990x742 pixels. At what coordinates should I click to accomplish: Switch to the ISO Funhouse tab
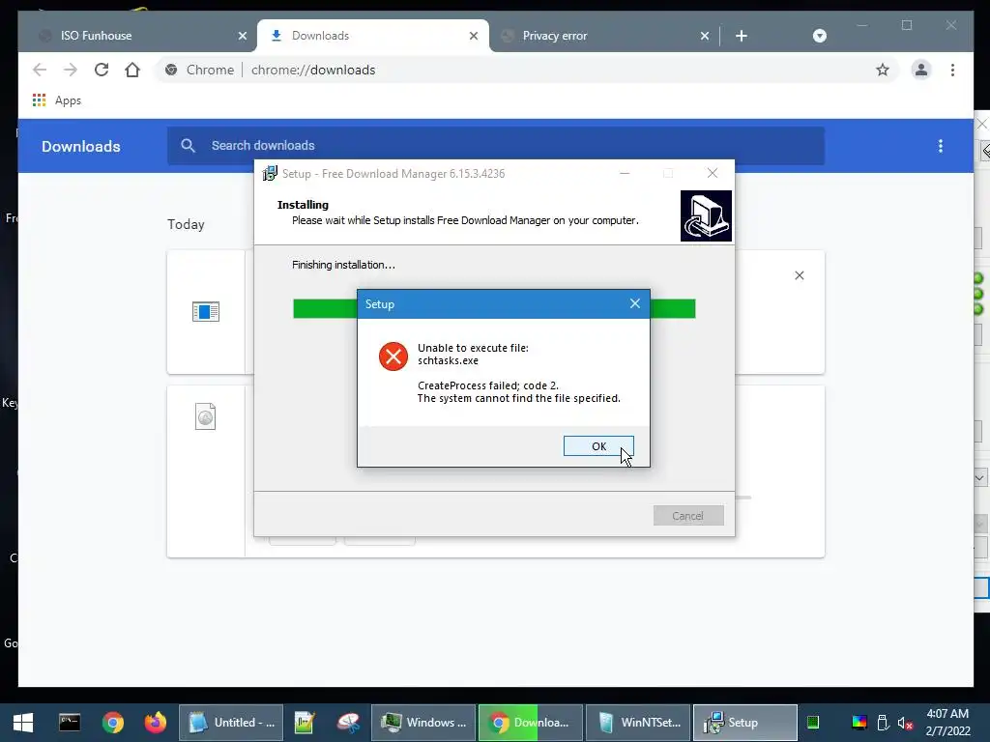point(137,36)
